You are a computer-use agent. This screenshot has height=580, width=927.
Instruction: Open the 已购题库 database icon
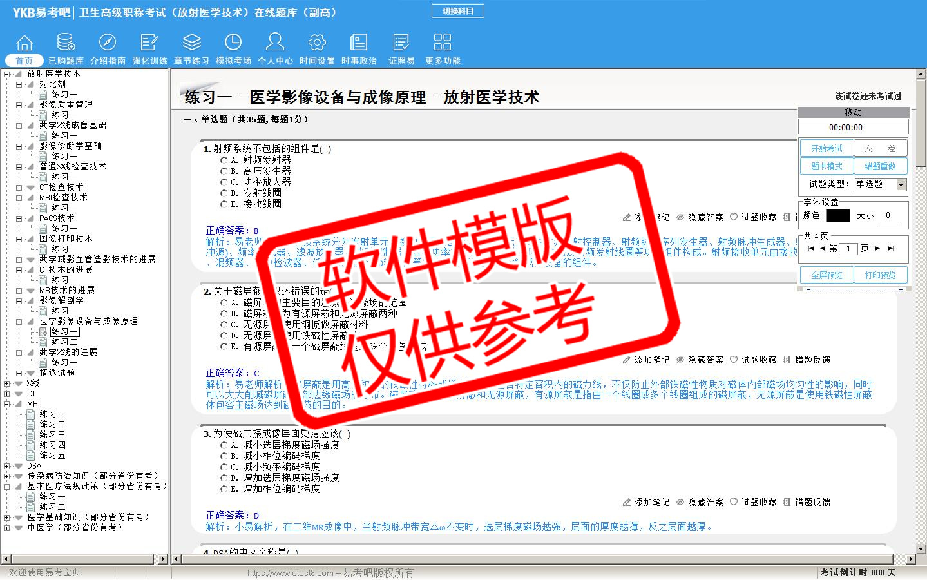click(x=66, y=43)
